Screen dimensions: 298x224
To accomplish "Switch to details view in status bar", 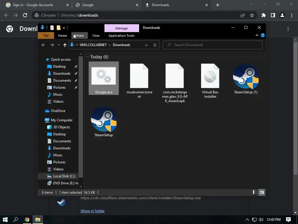I will click(x=255, y=192).
